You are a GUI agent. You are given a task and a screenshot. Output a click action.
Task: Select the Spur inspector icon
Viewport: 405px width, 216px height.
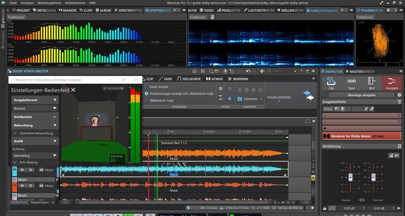point(352,83)
